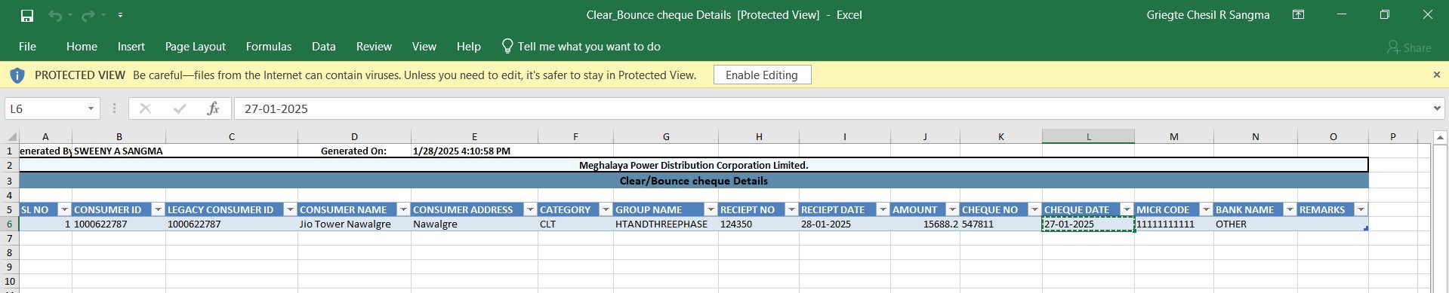Image resolution: width=1449 pixels, height=293 pixels.
Task: Open the CHEQUE NO filter dropdown
Action: point(1034,209)
